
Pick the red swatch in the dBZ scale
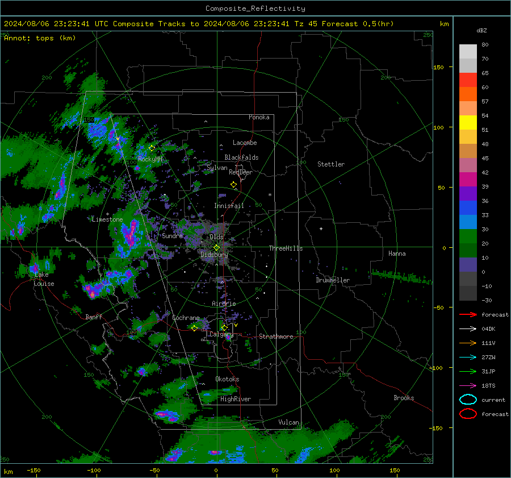tap(468, 80)
